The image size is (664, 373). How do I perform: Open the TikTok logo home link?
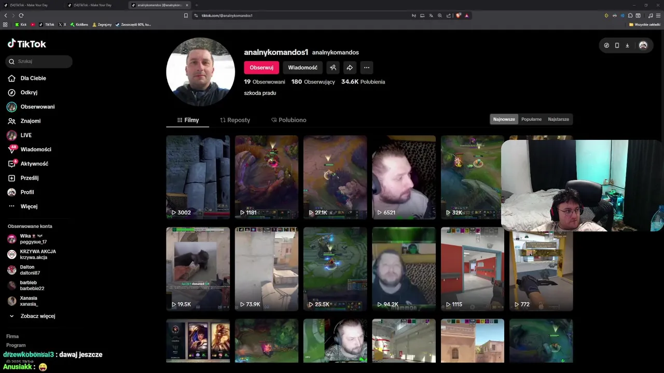(x=27, y=44)
